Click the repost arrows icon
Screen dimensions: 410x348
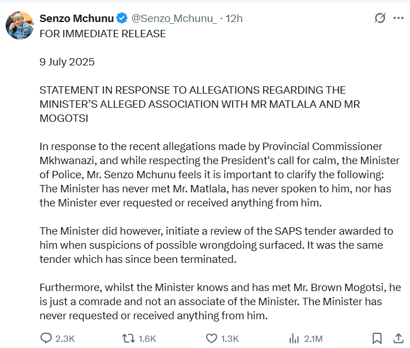128,338
